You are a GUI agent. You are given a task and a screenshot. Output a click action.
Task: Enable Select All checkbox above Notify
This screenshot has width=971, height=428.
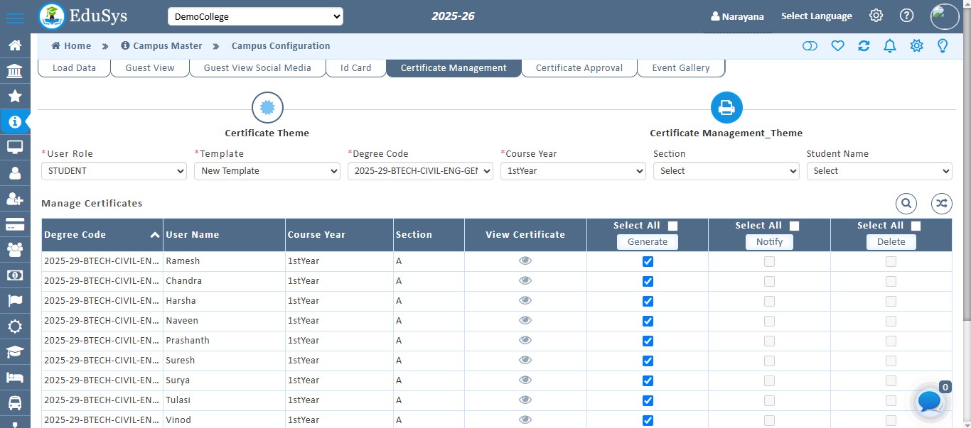pyautogui.click(x=794, y=226)
